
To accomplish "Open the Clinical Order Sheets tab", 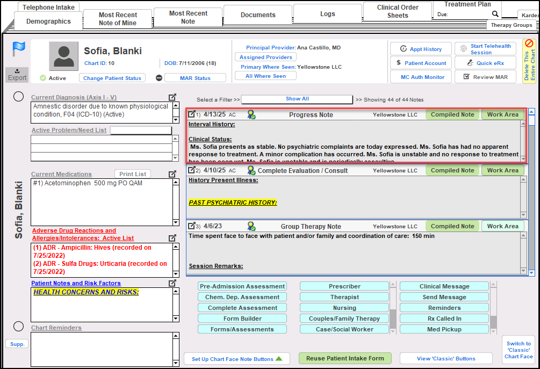I will 398,11.
